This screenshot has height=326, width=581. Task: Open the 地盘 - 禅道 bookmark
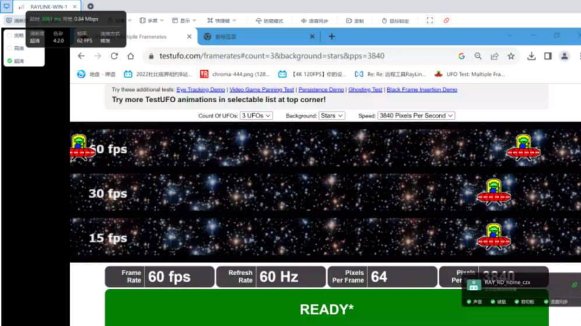96,74
